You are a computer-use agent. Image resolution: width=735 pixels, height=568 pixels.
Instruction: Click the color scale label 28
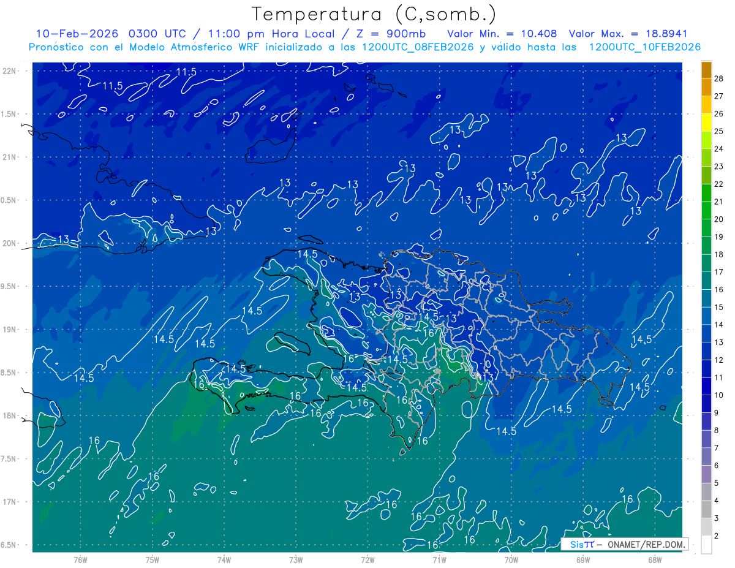(x=719, y=78)
